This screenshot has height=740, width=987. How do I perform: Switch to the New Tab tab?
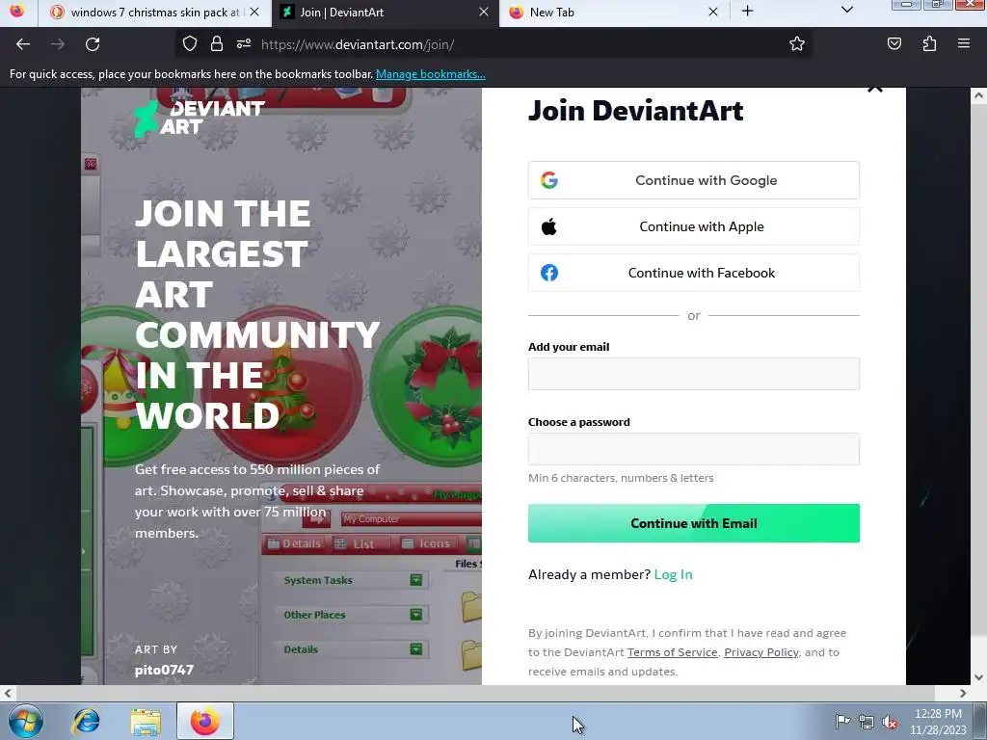coord(614,13)
